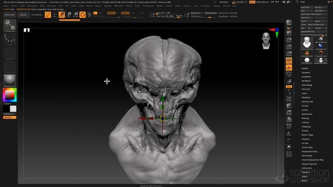
Task: Toggle Draw mode button
Action: pos(55,15)
